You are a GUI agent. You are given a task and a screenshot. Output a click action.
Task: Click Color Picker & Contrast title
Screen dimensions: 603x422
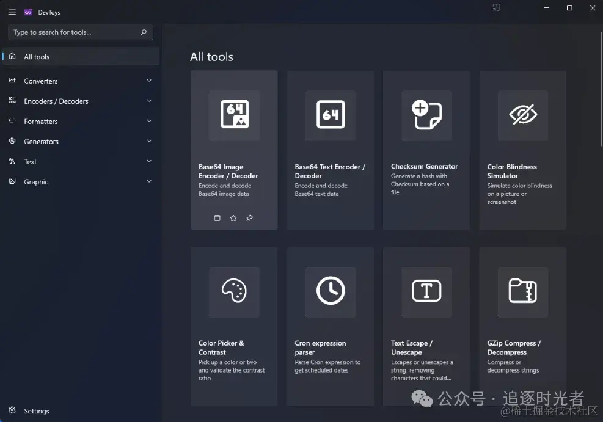click(x=221, y=348)
